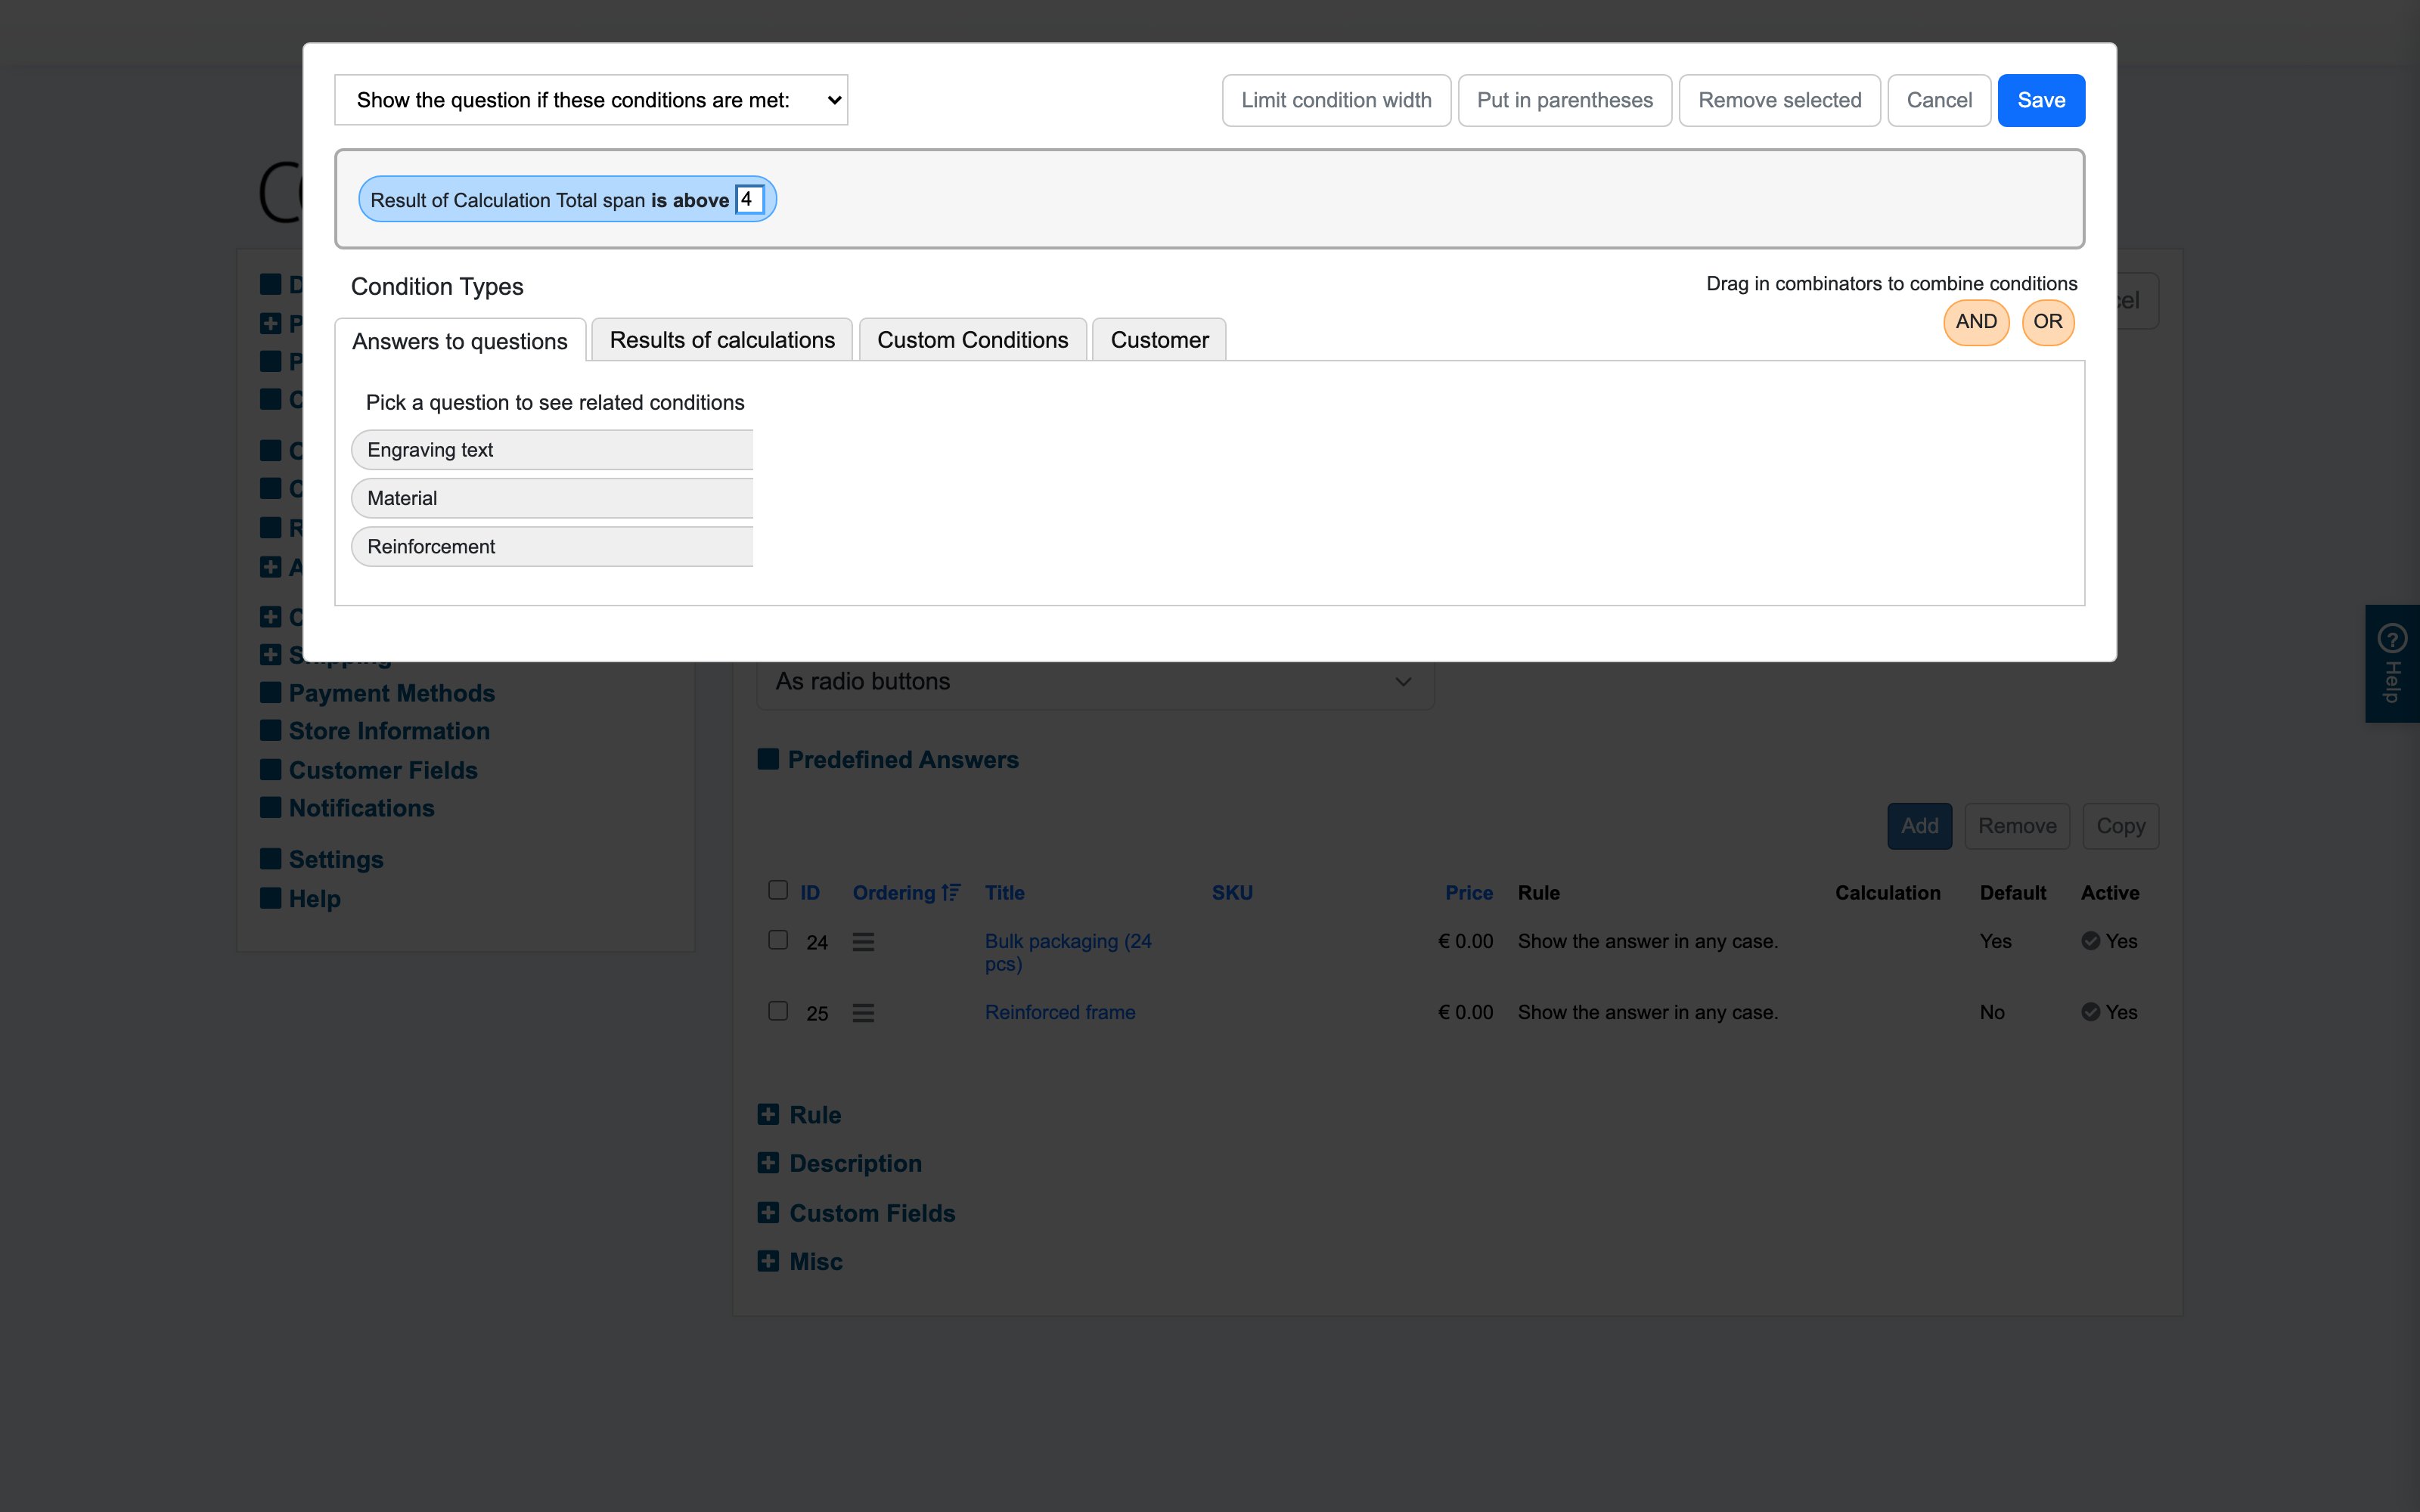Click the square icon beside Store Information
2420x1512 pixels.
click(x=270, y=730)
